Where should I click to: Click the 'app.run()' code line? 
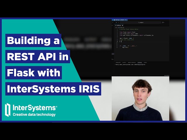[x=125, y=47]
